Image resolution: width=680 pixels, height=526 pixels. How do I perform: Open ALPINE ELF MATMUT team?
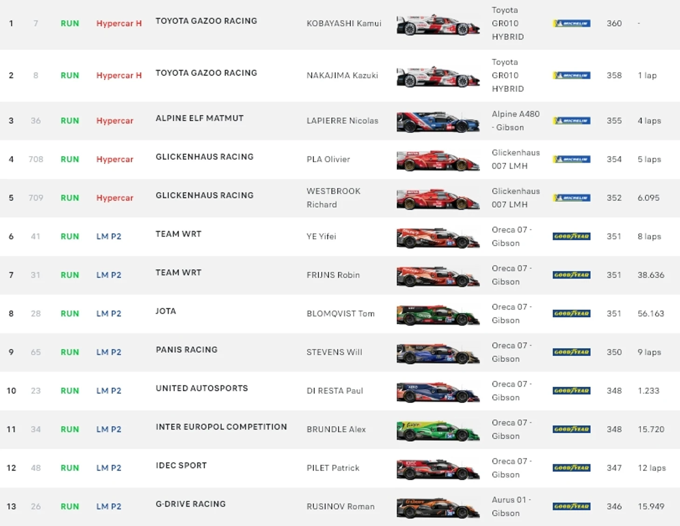pyautogui.click(x=199, y=118)
